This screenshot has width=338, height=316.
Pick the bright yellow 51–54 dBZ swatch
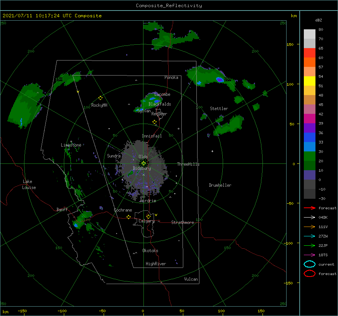(309, 81)
